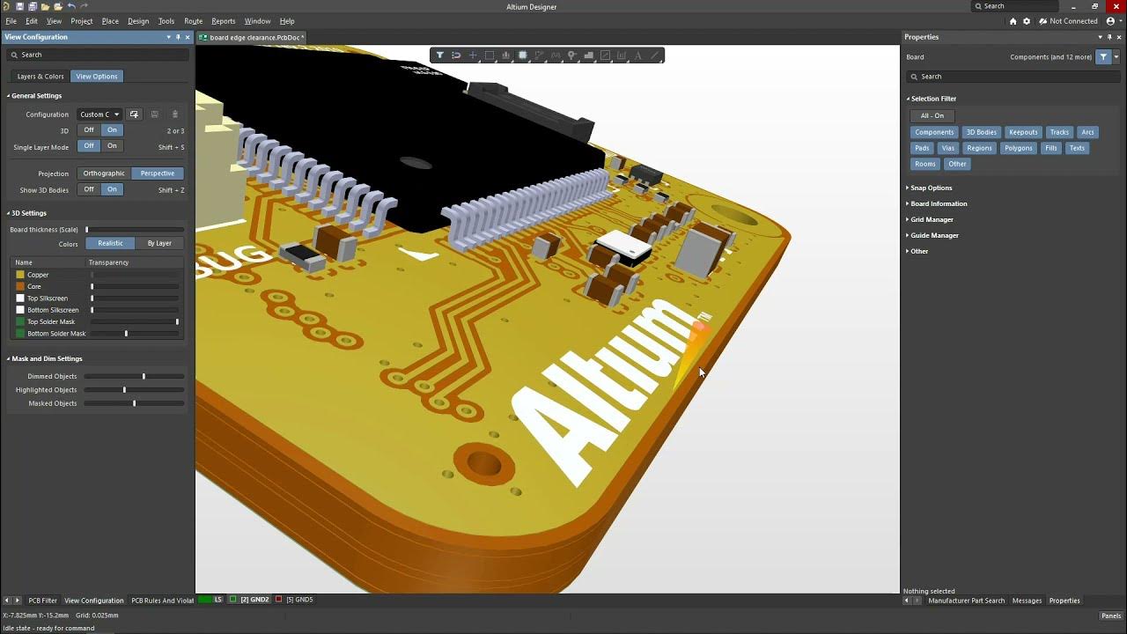The image size is (1127, 634).
Task: Open the home icon in top right
Action: (1013, 21)
